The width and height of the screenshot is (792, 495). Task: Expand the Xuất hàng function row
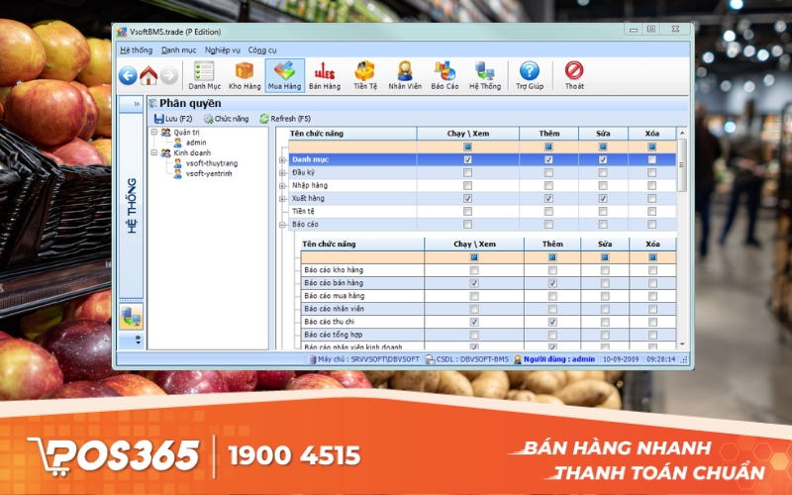(x=283, y=199)
